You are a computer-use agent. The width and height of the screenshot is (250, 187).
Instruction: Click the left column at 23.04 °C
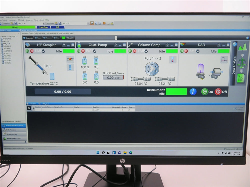point(140,79)
